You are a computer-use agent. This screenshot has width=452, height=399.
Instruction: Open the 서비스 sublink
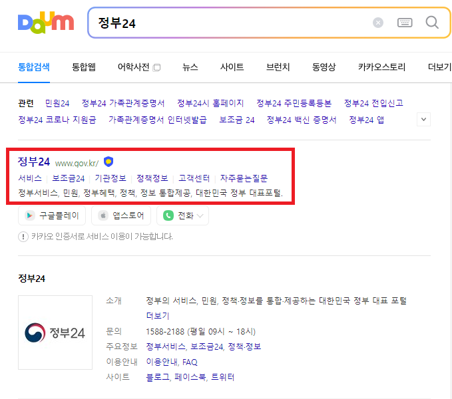pyautogui.click(x=30, y=178)
